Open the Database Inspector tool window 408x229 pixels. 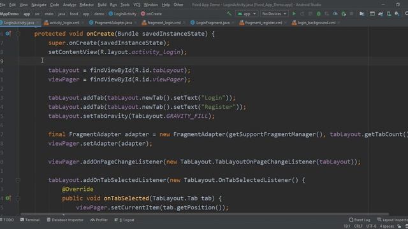[x=65, y=220]
